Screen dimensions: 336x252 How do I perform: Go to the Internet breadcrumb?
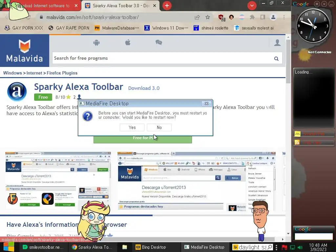34,73
